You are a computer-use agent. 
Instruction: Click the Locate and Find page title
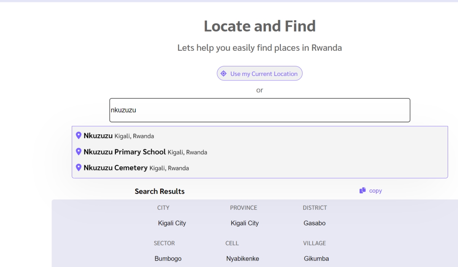coord(260,26)
